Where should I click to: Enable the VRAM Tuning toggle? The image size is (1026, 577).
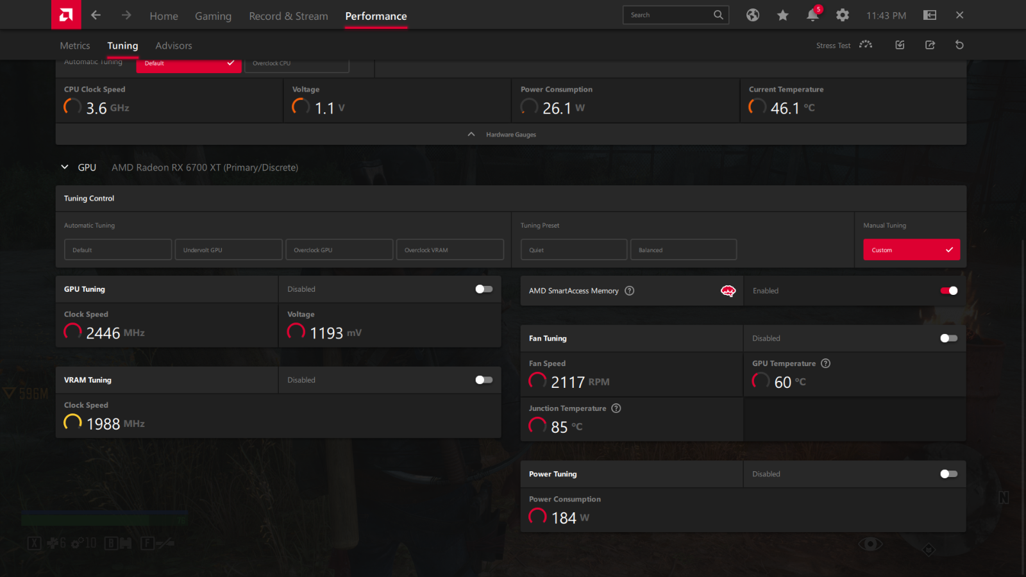(484, 380)
